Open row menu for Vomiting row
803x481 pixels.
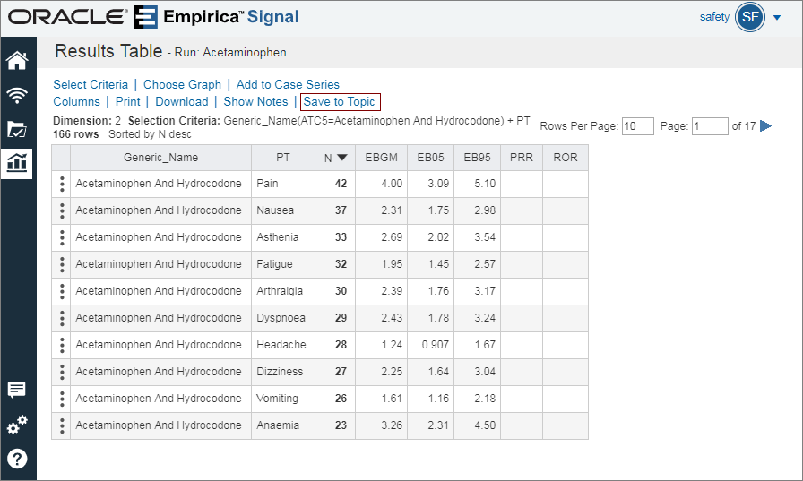pyautogui.click(x=62, y=399)
